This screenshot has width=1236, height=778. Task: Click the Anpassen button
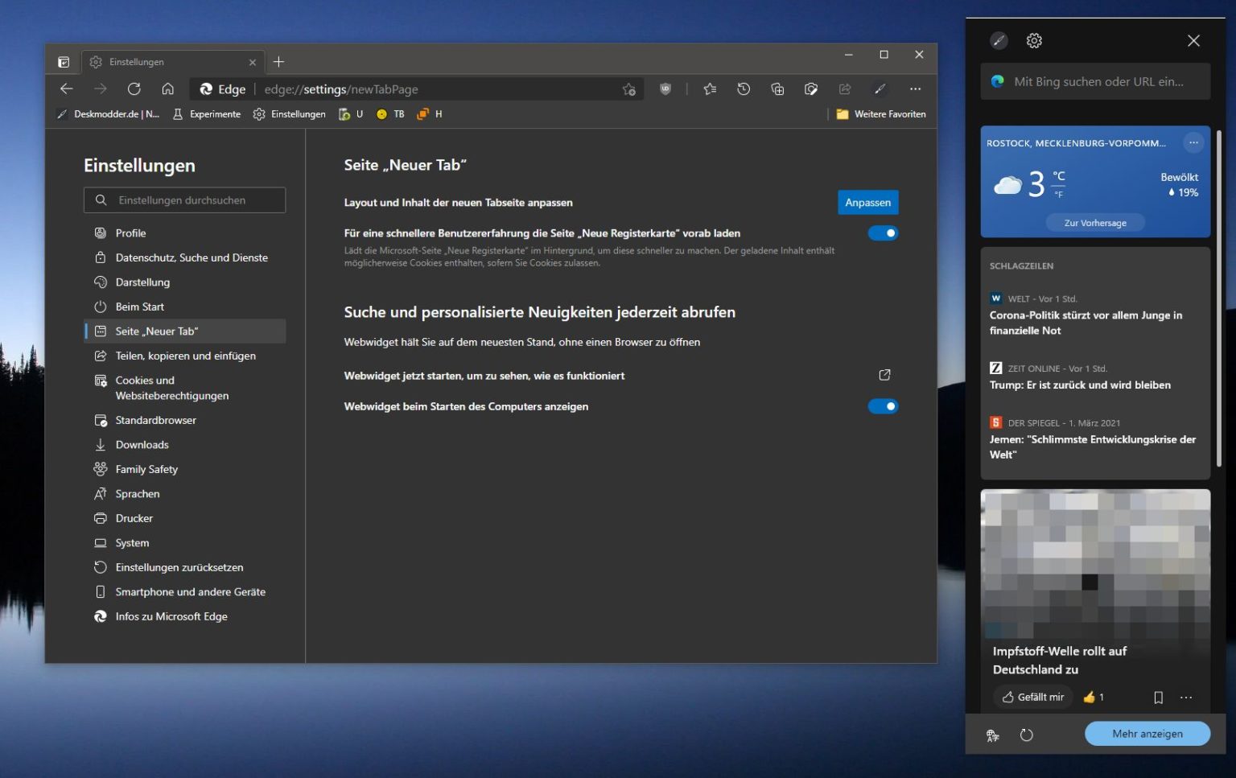click(x=867, y=202)
